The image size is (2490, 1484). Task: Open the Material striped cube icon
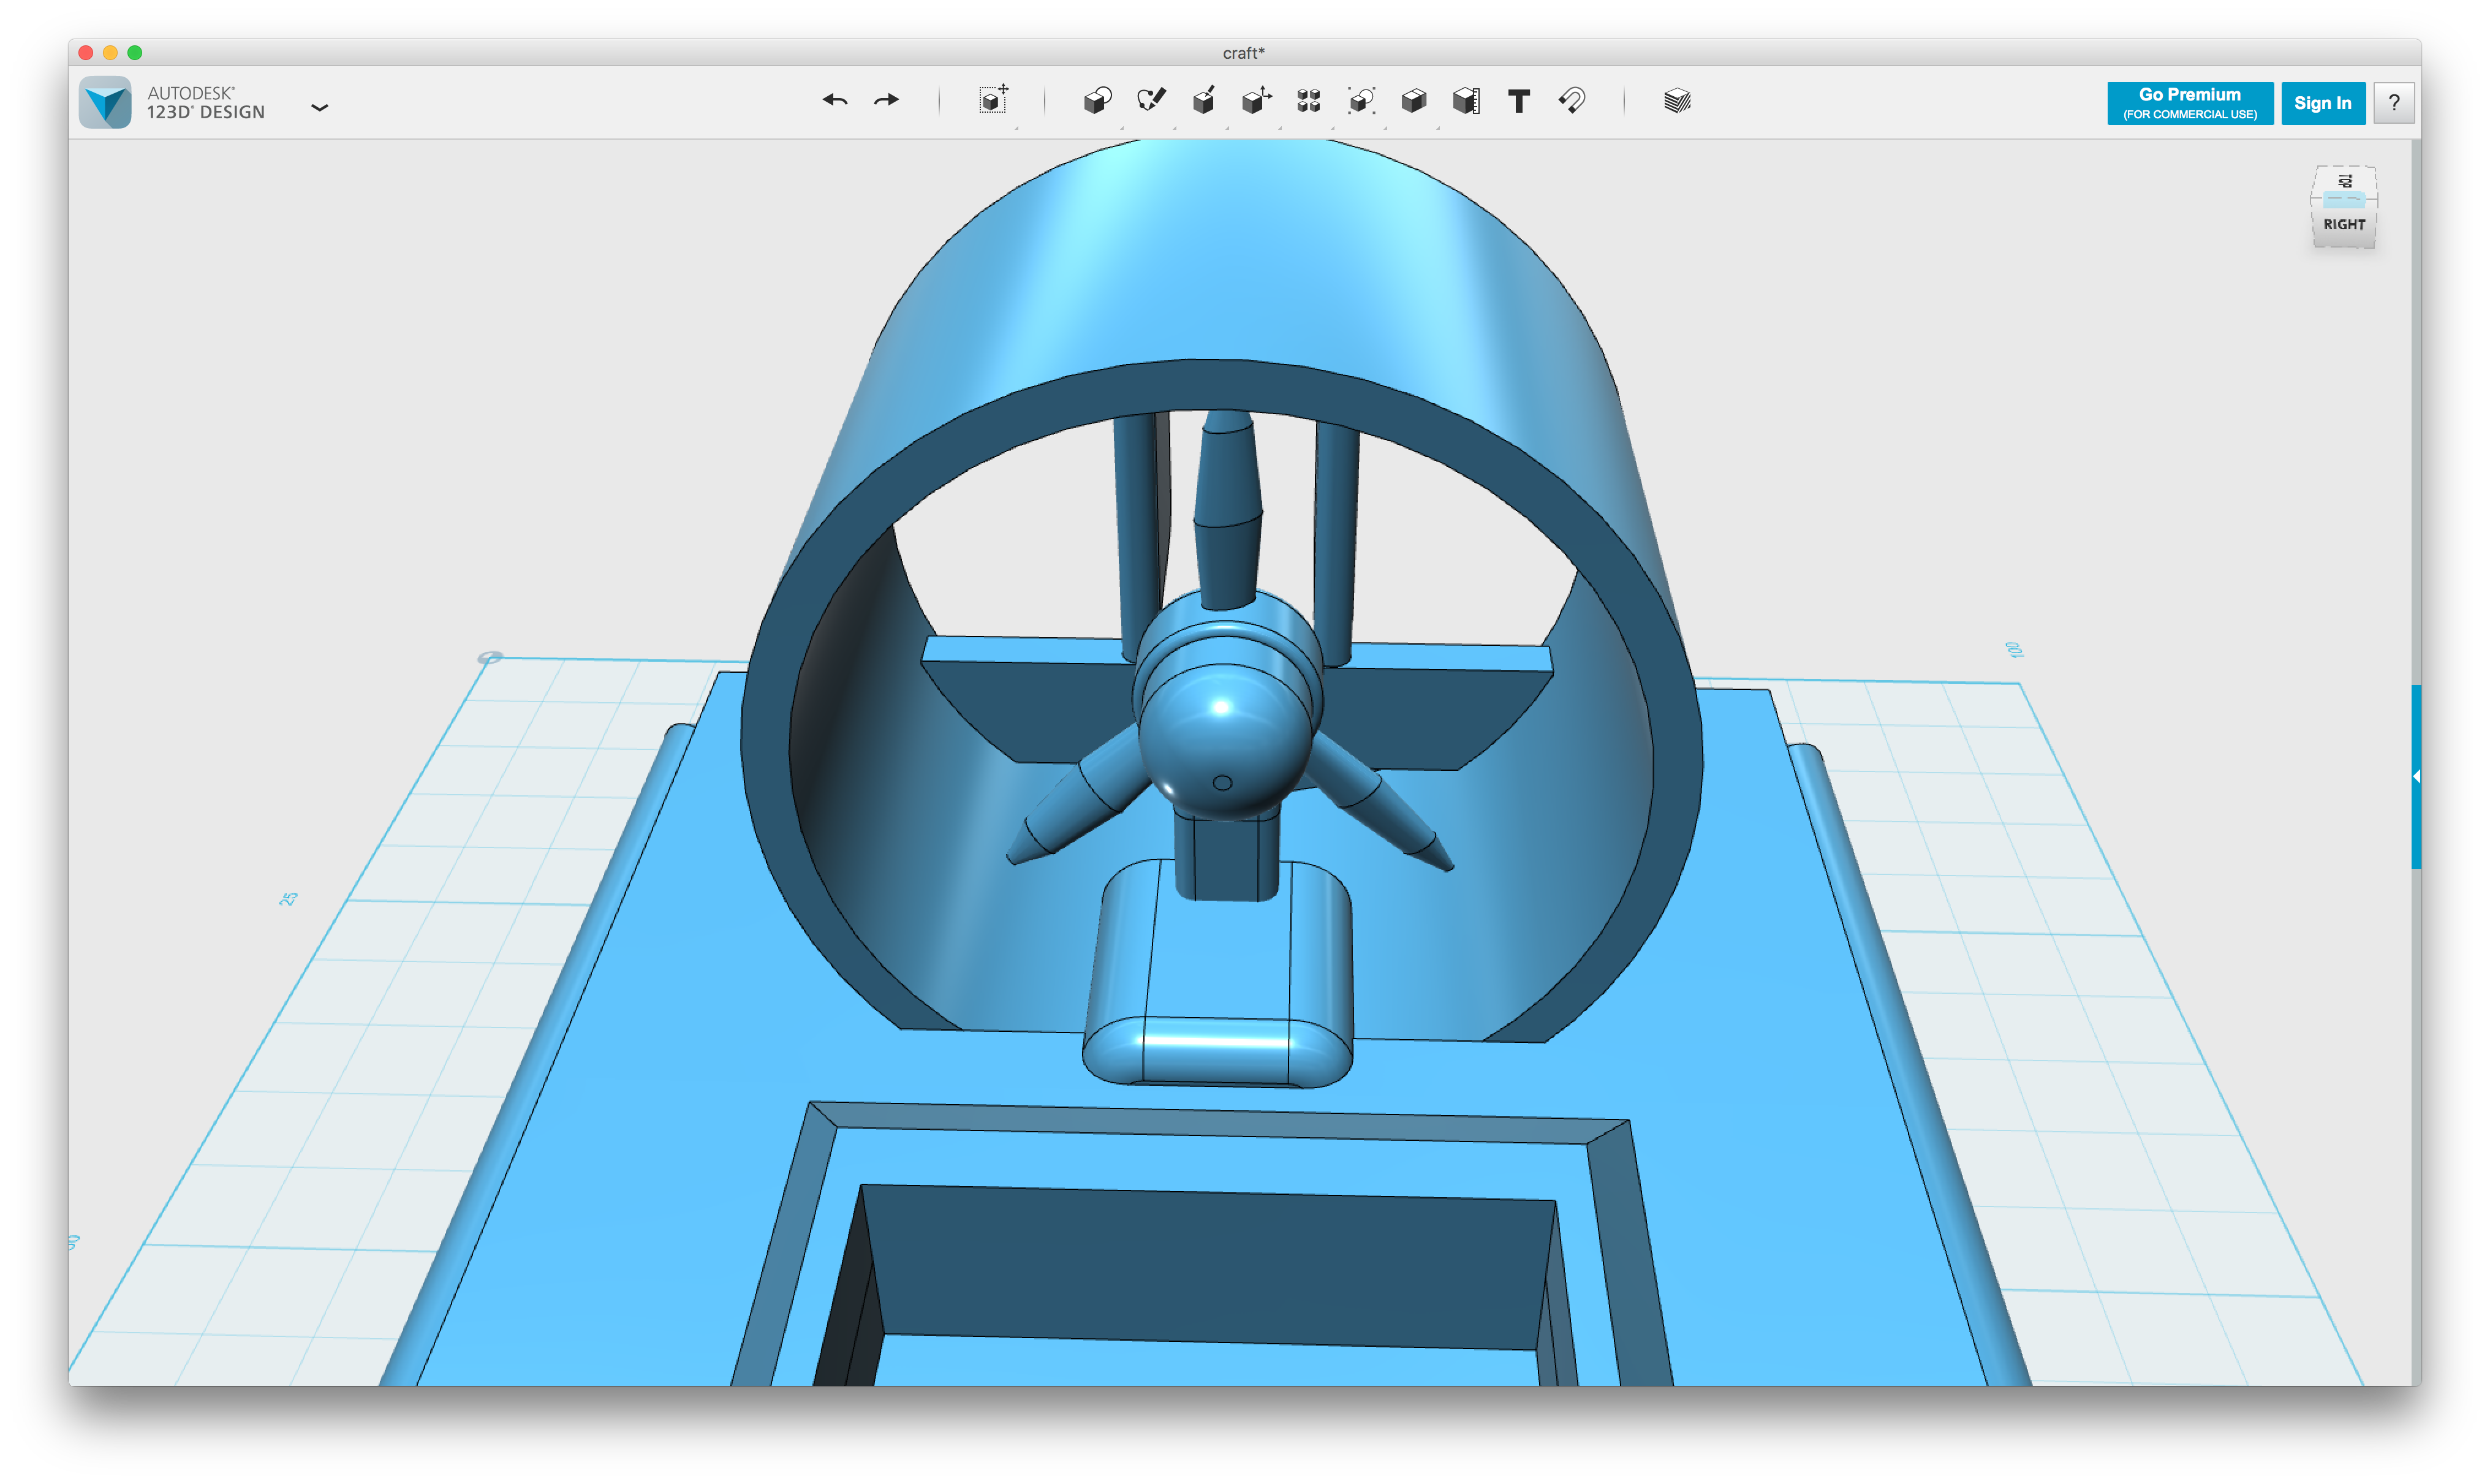(1677, 101)
